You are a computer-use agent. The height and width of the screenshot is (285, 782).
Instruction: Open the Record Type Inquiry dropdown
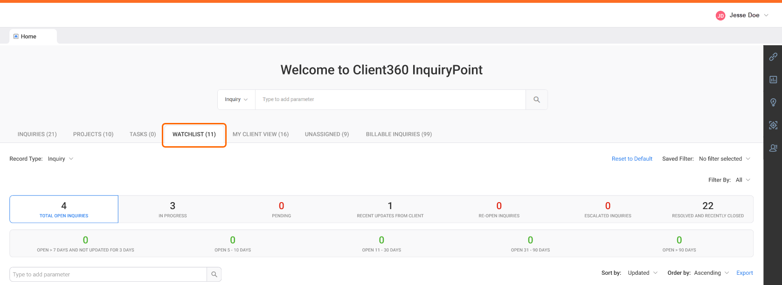coord(61,159)
